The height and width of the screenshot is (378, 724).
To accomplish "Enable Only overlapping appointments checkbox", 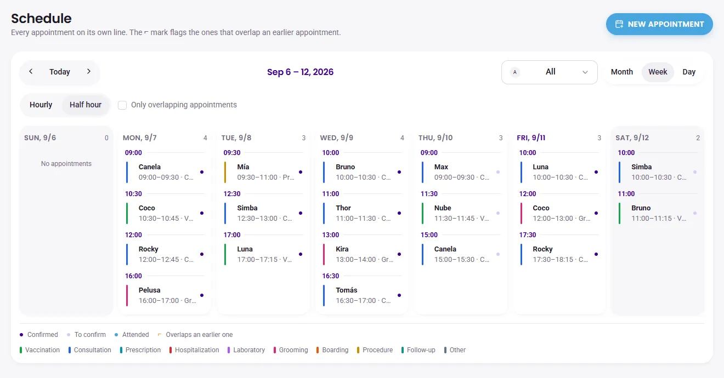I will pos(122,105).
